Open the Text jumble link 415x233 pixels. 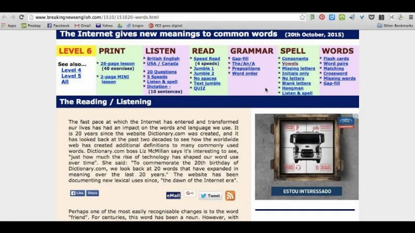point(207,83)
